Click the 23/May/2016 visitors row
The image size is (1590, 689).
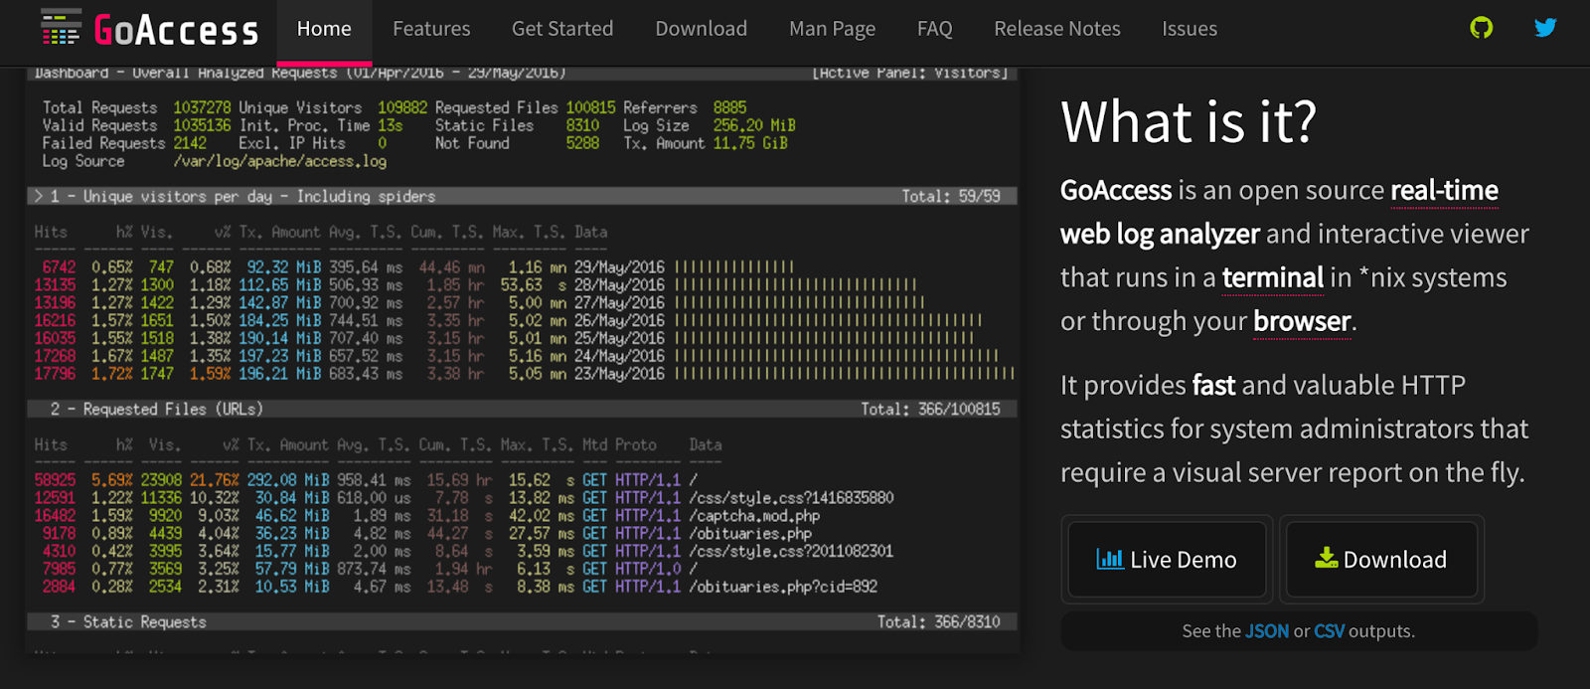click(x=524, y=375)
